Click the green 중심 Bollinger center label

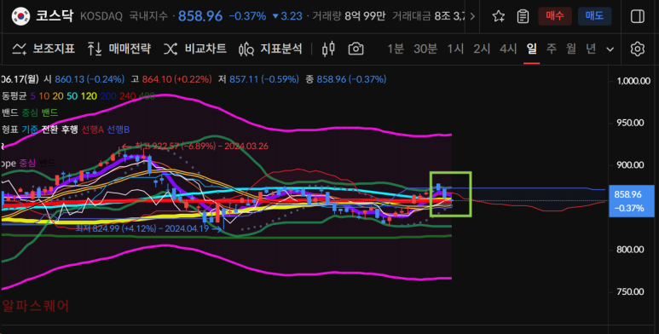click(x=30, y=112)
